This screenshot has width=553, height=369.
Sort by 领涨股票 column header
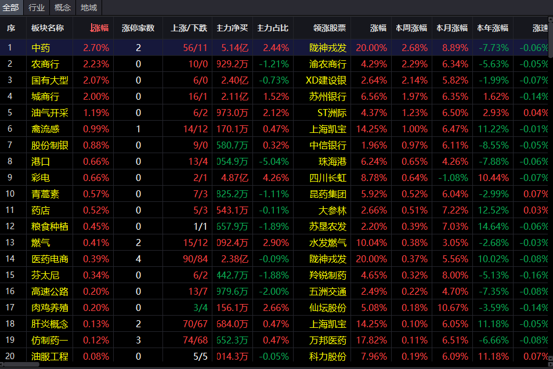(330, 28)
